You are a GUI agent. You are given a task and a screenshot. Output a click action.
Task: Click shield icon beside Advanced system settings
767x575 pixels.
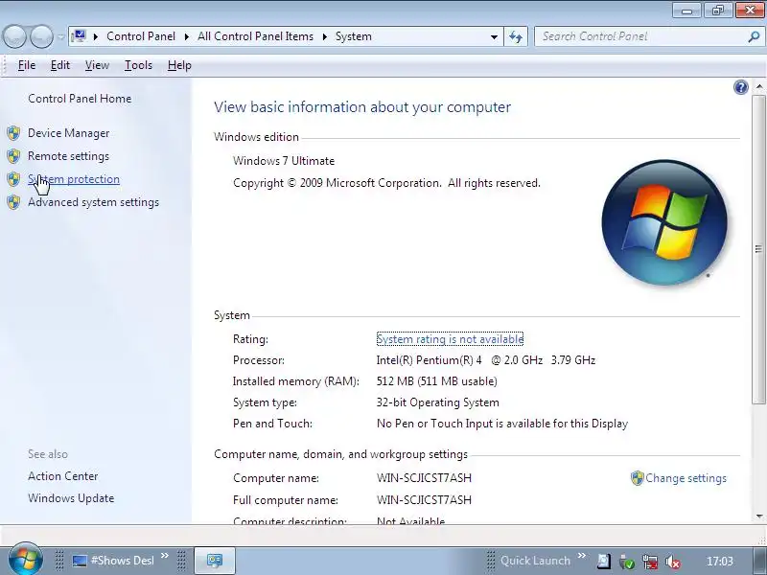click(x=13, y=202)
